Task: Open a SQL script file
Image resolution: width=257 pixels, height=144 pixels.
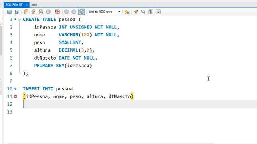Action: tap(9, 12)
